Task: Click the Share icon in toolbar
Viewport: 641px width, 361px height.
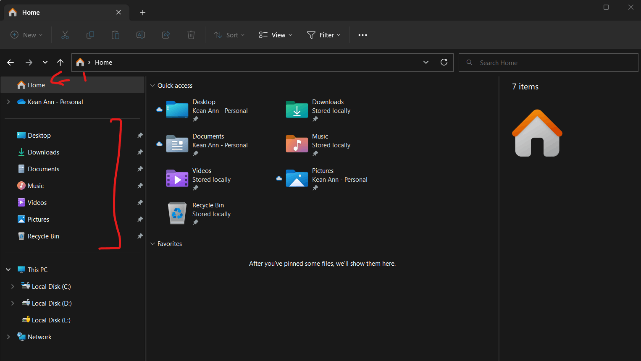Action: tap(166, 35)
